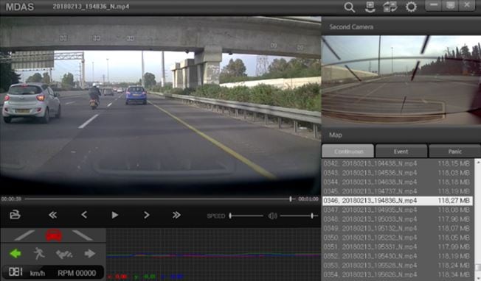Open the search magnifier icon in title bar

click(x=350, y=7)
